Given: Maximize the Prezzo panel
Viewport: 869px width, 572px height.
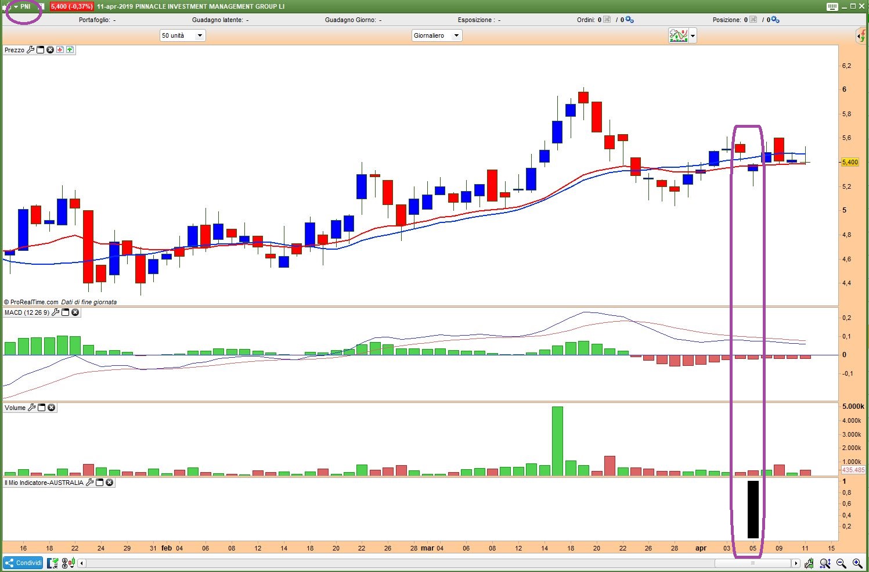Looking at the screenshot, I should tap(41, 50).
